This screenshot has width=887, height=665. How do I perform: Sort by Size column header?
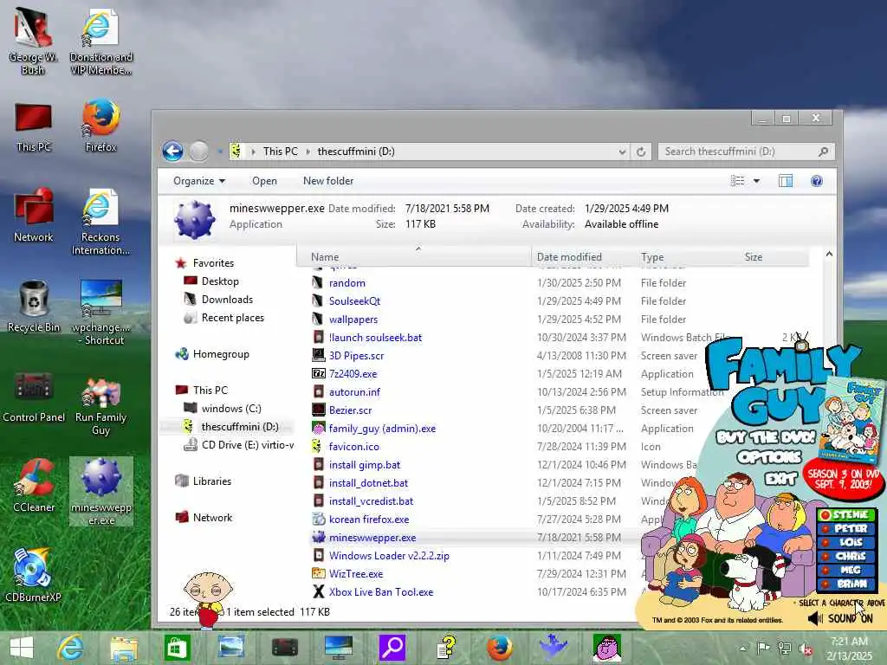tap(774, 256)
